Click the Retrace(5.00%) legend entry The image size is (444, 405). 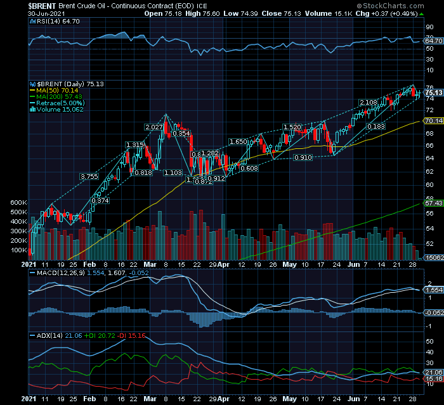[x=60, y=103]
